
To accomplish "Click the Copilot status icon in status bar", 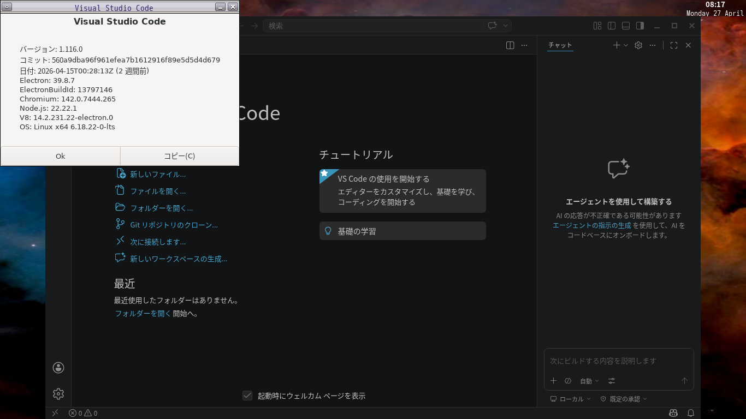I will (673, 413).
